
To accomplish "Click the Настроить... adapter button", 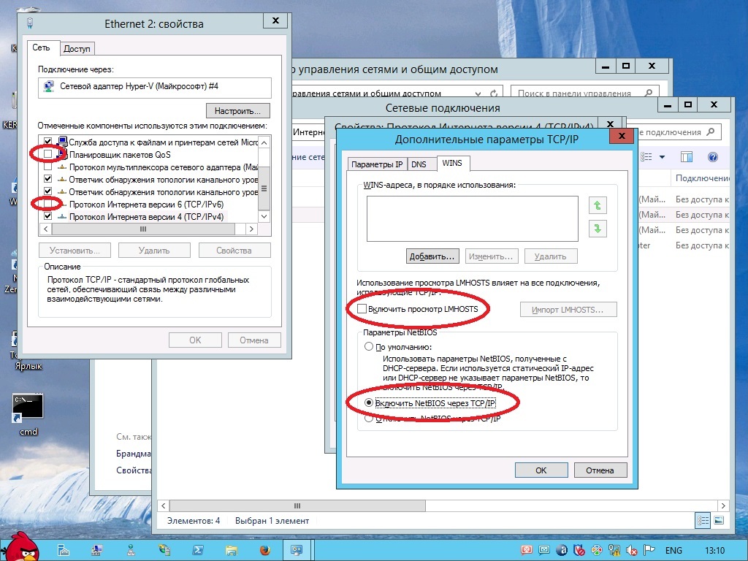I will click(237, 111).
